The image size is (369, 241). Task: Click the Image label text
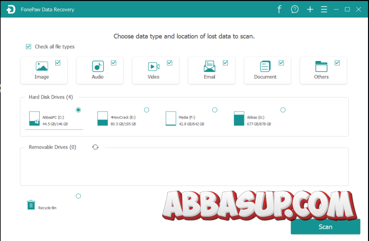(x=42, y=77)
